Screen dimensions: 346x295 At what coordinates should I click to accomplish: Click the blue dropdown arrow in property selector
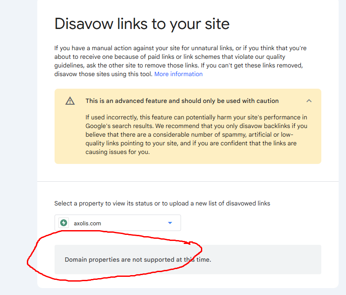point(170,223)
